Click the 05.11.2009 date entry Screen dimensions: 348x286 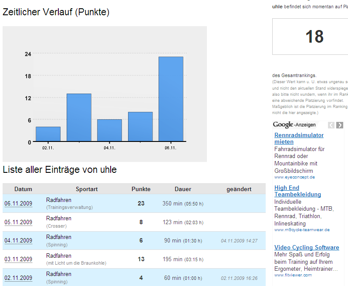click(18, 222)
